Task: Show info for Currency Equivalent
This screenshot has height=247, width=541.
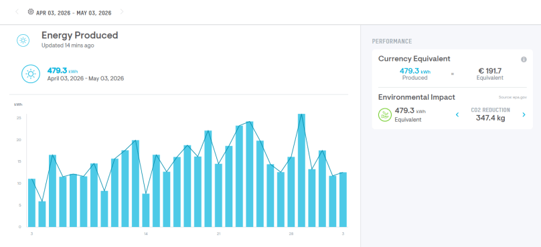Action: (x=524, y=60)
